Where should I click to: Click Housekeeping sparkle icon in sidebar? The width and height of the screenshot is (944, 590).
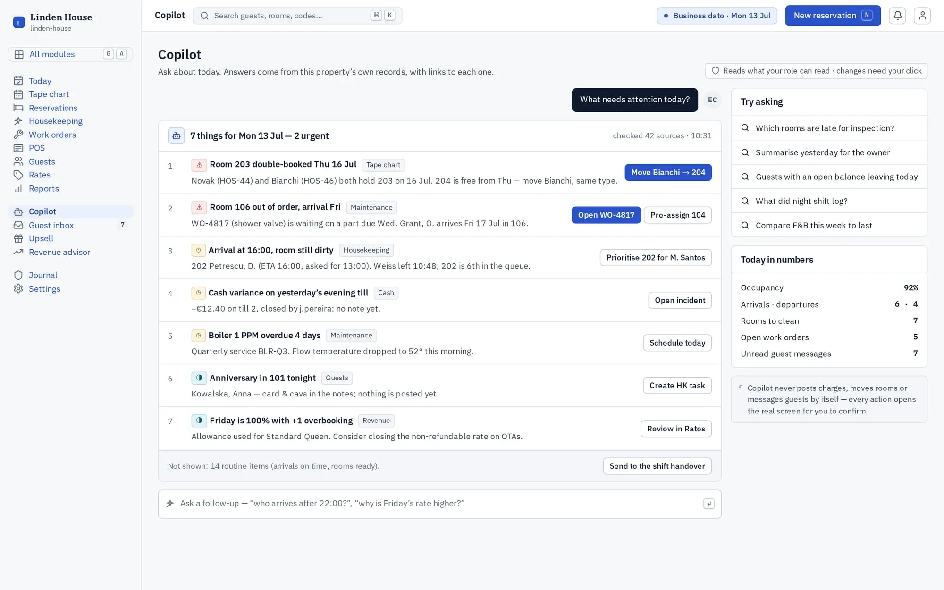coord(18,121)
